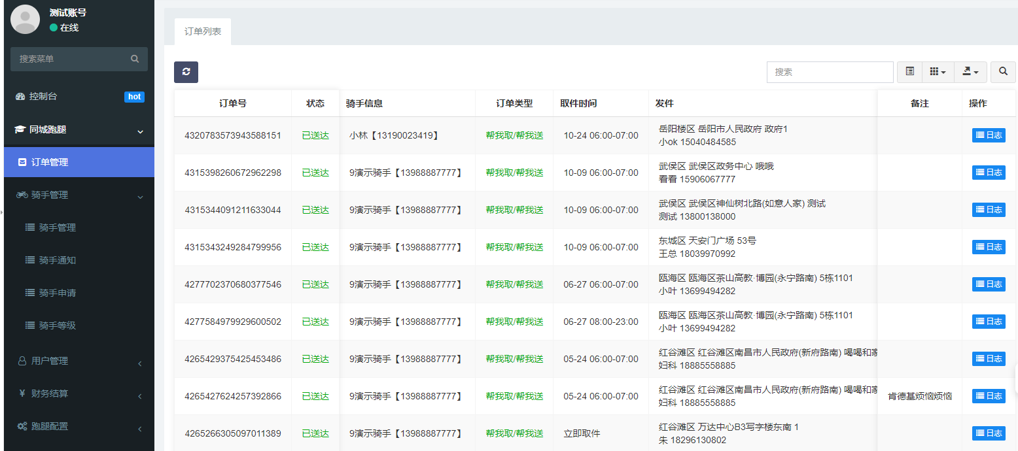Click the 控制台 dashboard icon
Screen dimensions: 1018x451
tap(20, 97)
